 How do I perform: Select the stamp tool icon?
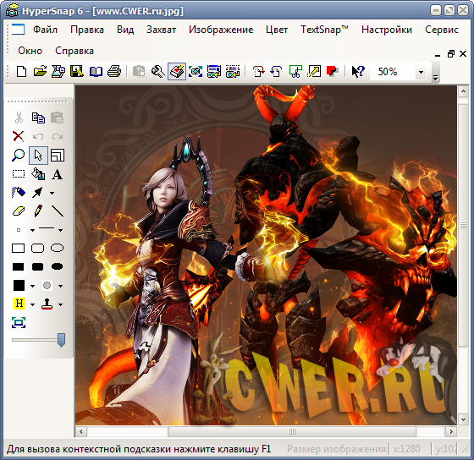point(47,304)
